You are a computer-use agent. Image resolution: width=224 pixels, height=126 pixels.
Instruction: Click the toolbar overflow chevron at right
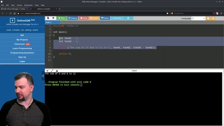221,13
